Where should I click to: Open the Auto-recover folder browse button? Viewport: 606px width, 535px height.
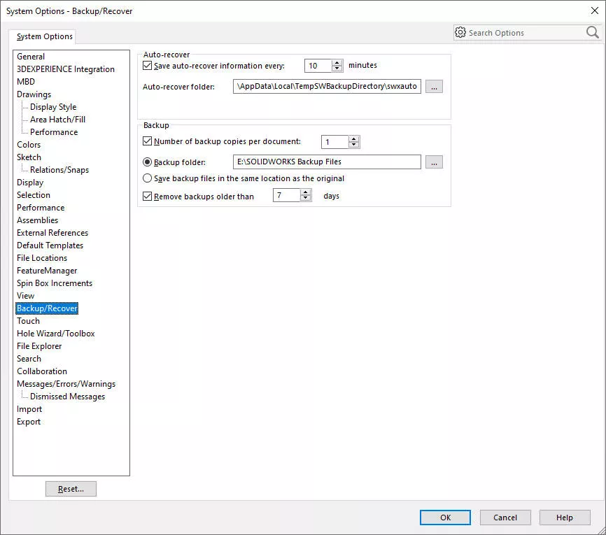(x=433, y=86)
